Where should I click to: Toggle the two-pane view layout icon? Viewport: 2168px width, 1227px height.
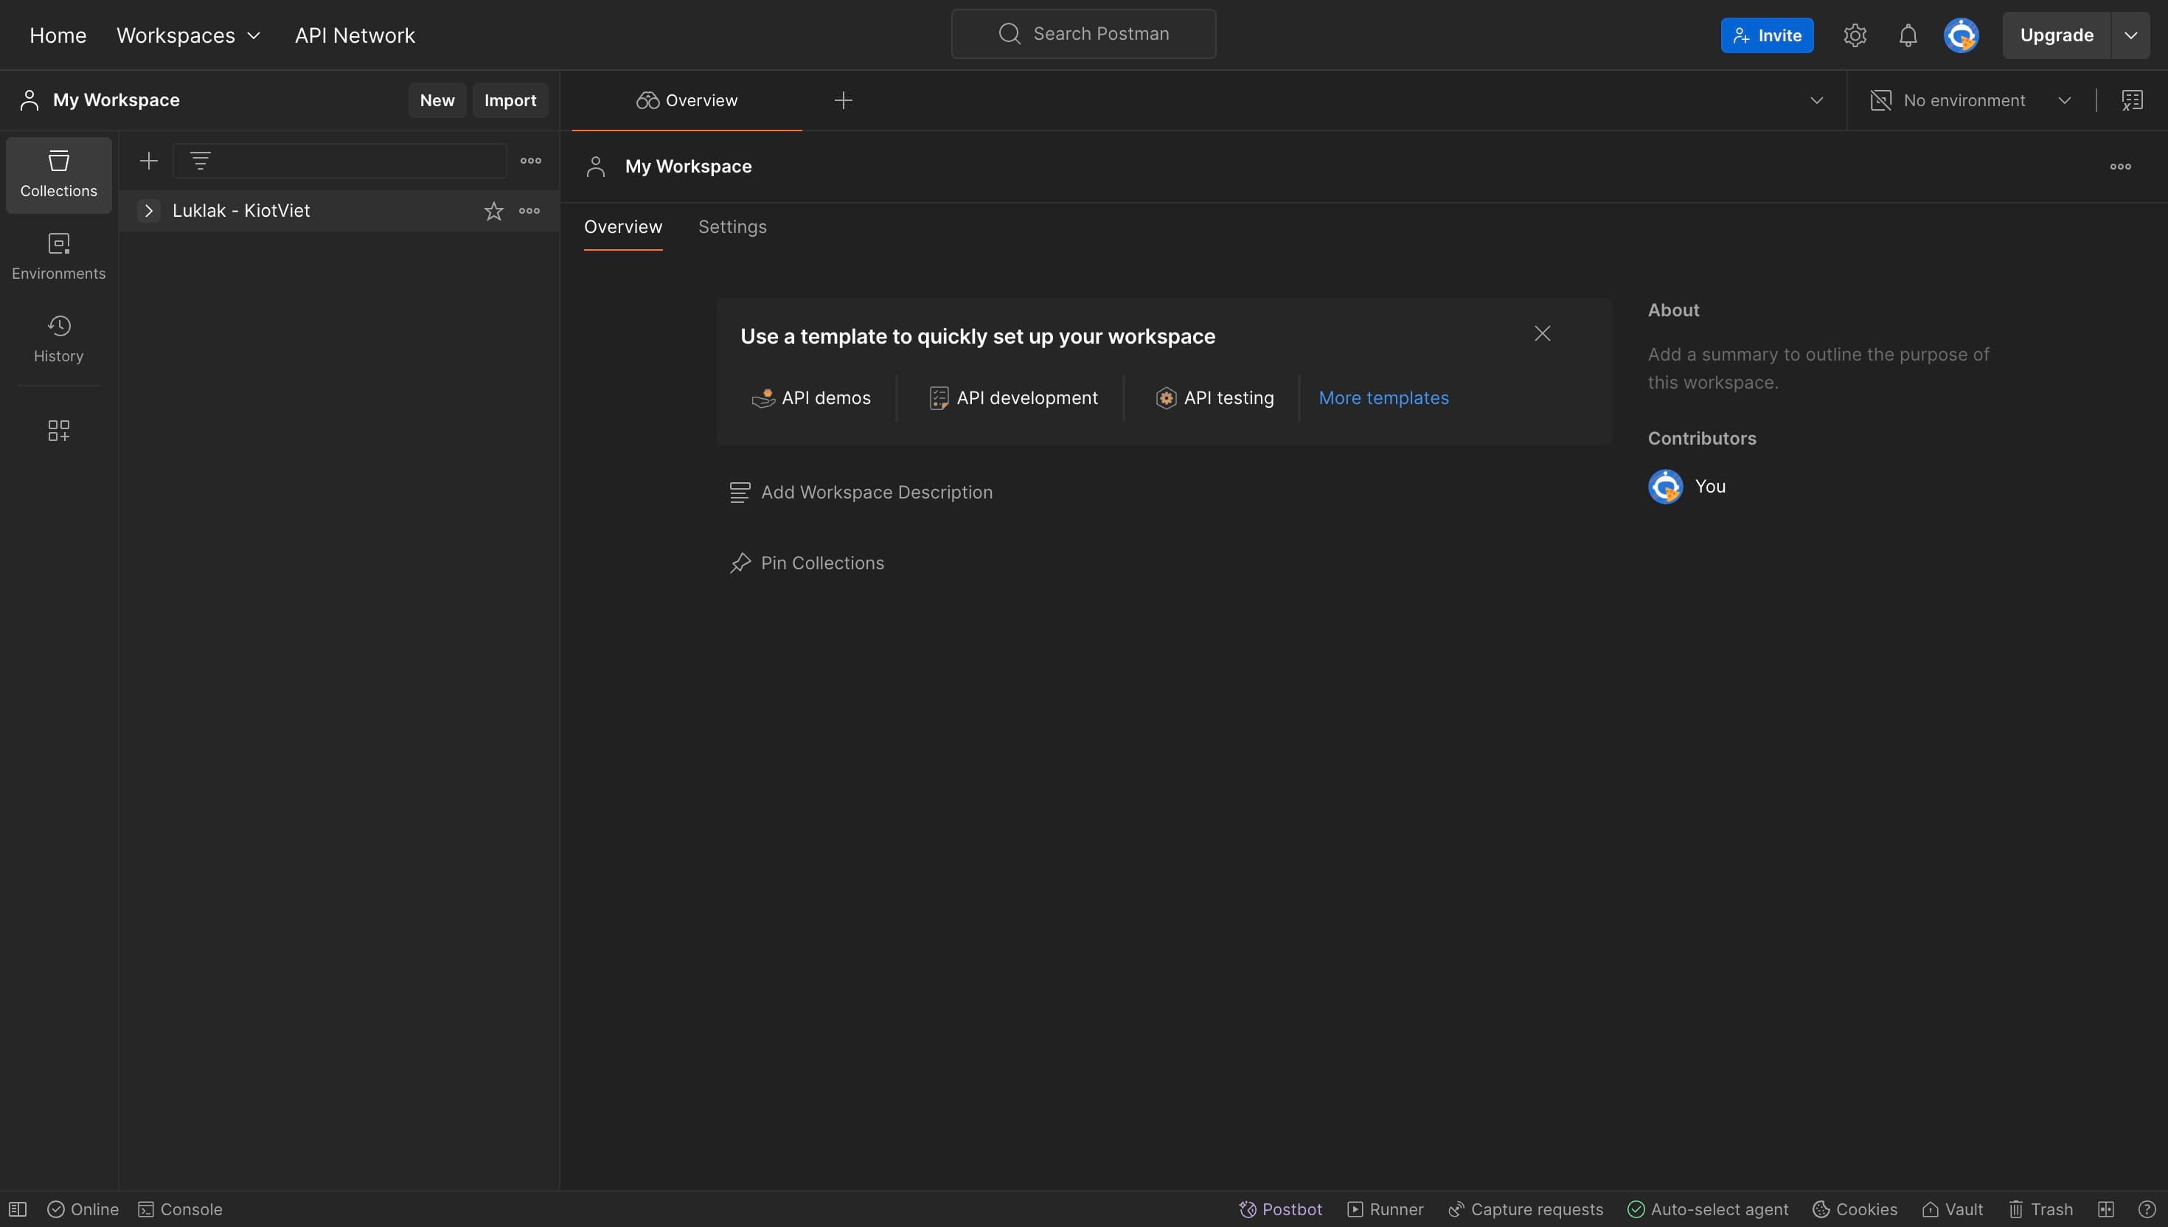click(x=2105, y=1209)
